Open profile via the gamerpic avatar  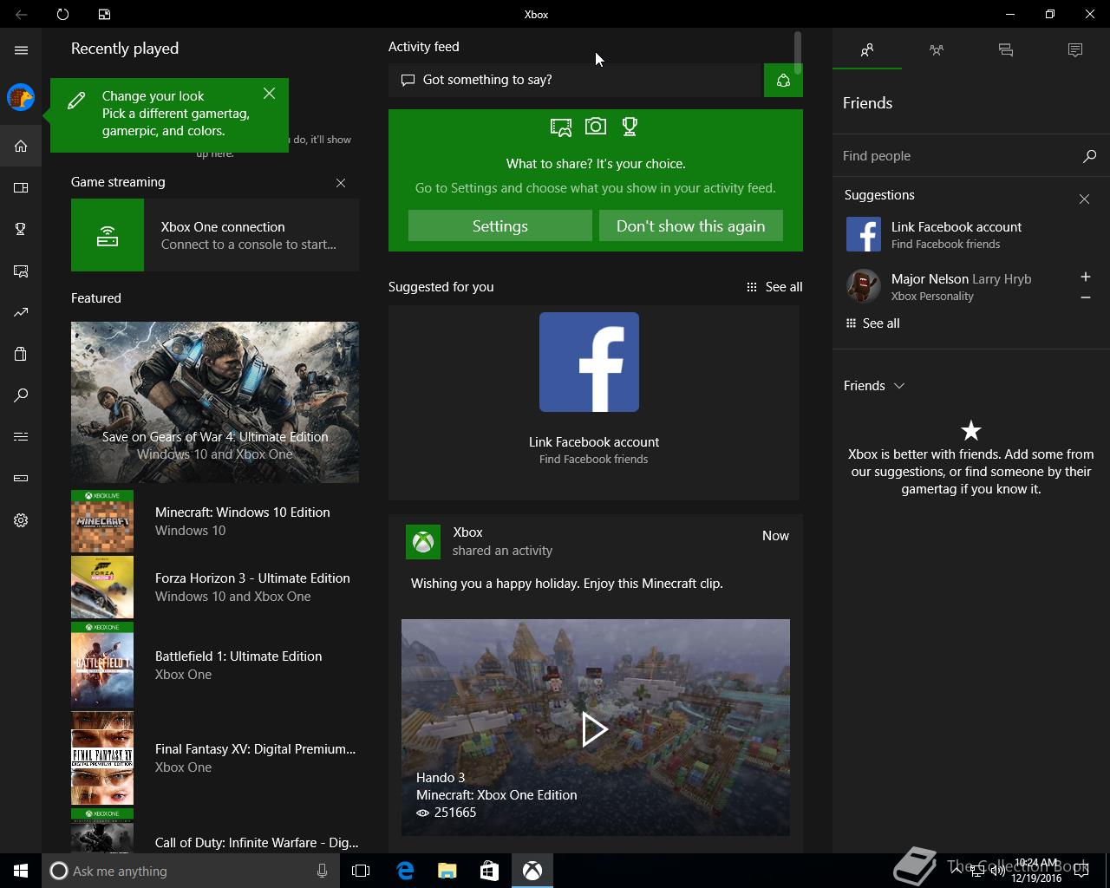[21, 97]
